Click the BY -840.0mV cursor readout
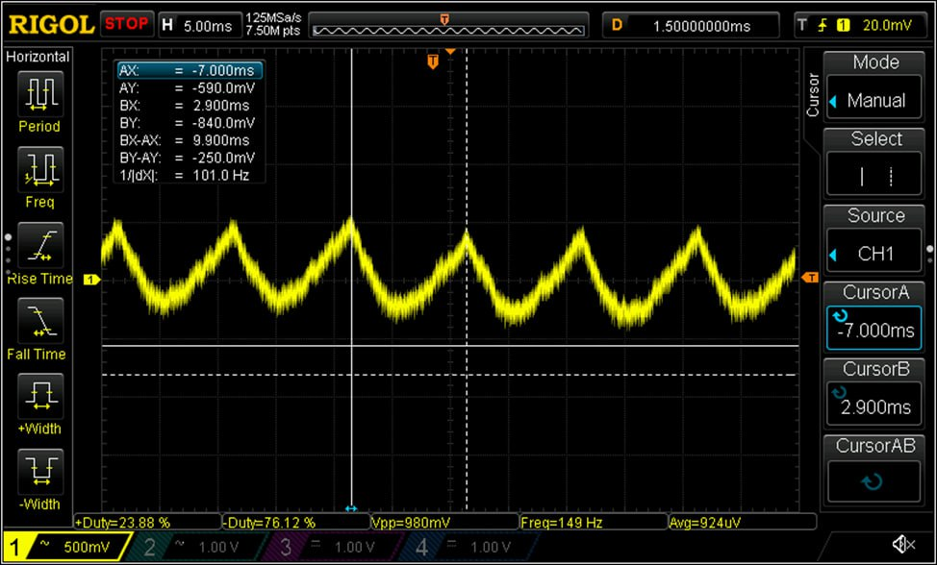 point(190,123)
